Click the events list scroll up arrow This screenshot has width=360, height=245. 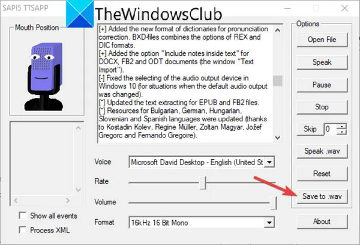[x=78, y=128]
